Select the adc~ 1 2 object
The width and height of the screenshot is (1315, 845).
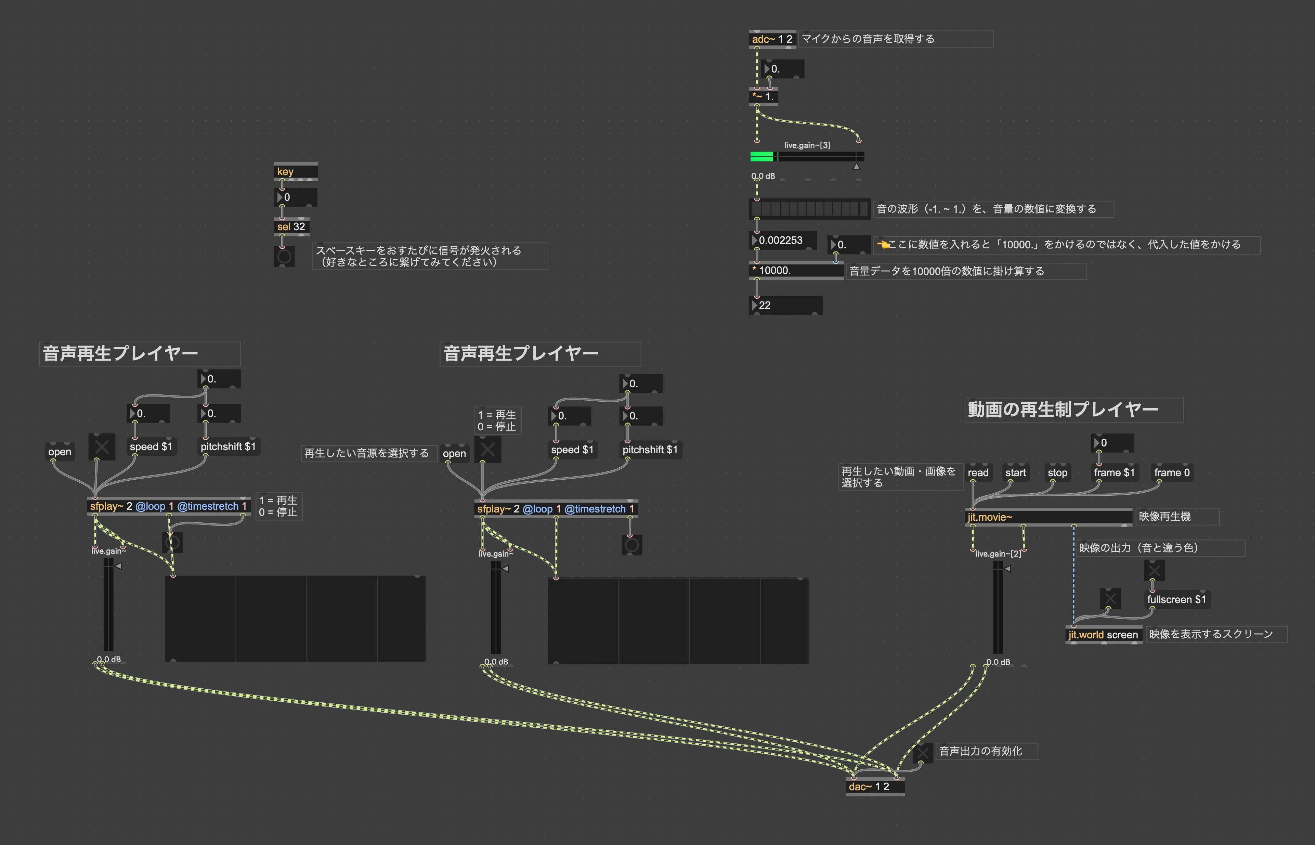[772, 39]
